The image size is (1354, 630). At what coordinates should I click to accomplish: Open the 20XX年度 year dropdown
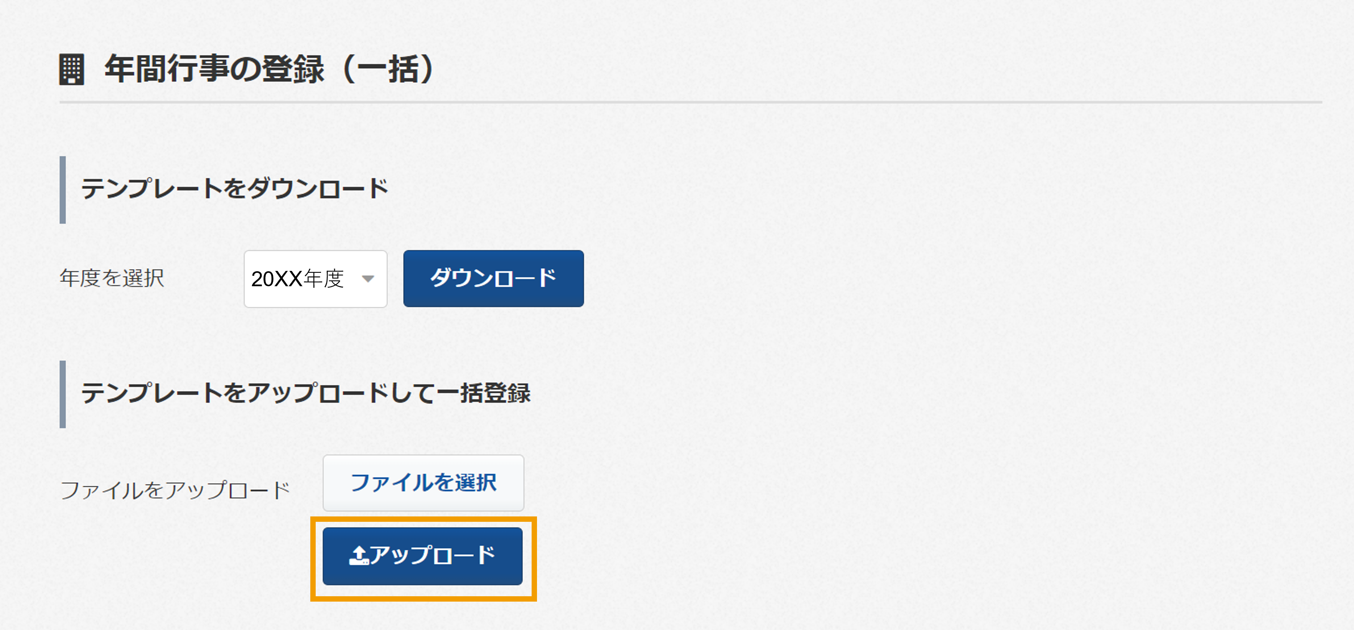(x=315, y=279)
